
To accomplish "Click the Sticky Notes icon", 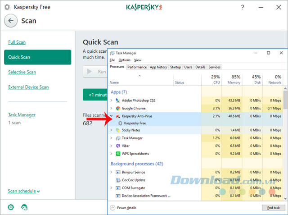I will (x=117, y=130).
